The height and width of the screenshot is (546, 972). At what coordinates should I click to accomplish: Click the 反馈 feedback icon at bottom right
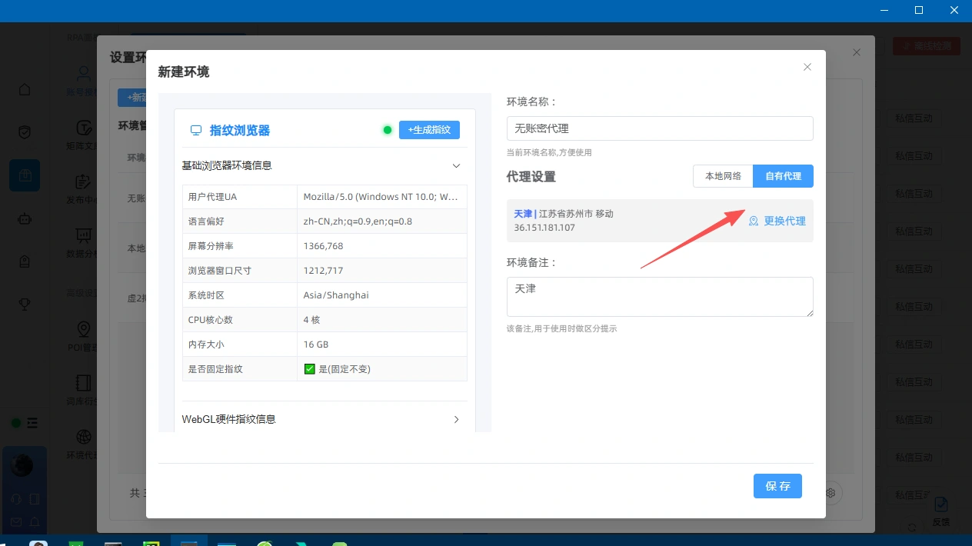[941, 505]
